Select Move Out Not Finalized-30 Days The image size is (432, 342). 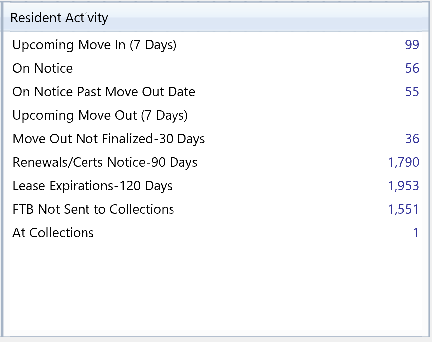109,139
